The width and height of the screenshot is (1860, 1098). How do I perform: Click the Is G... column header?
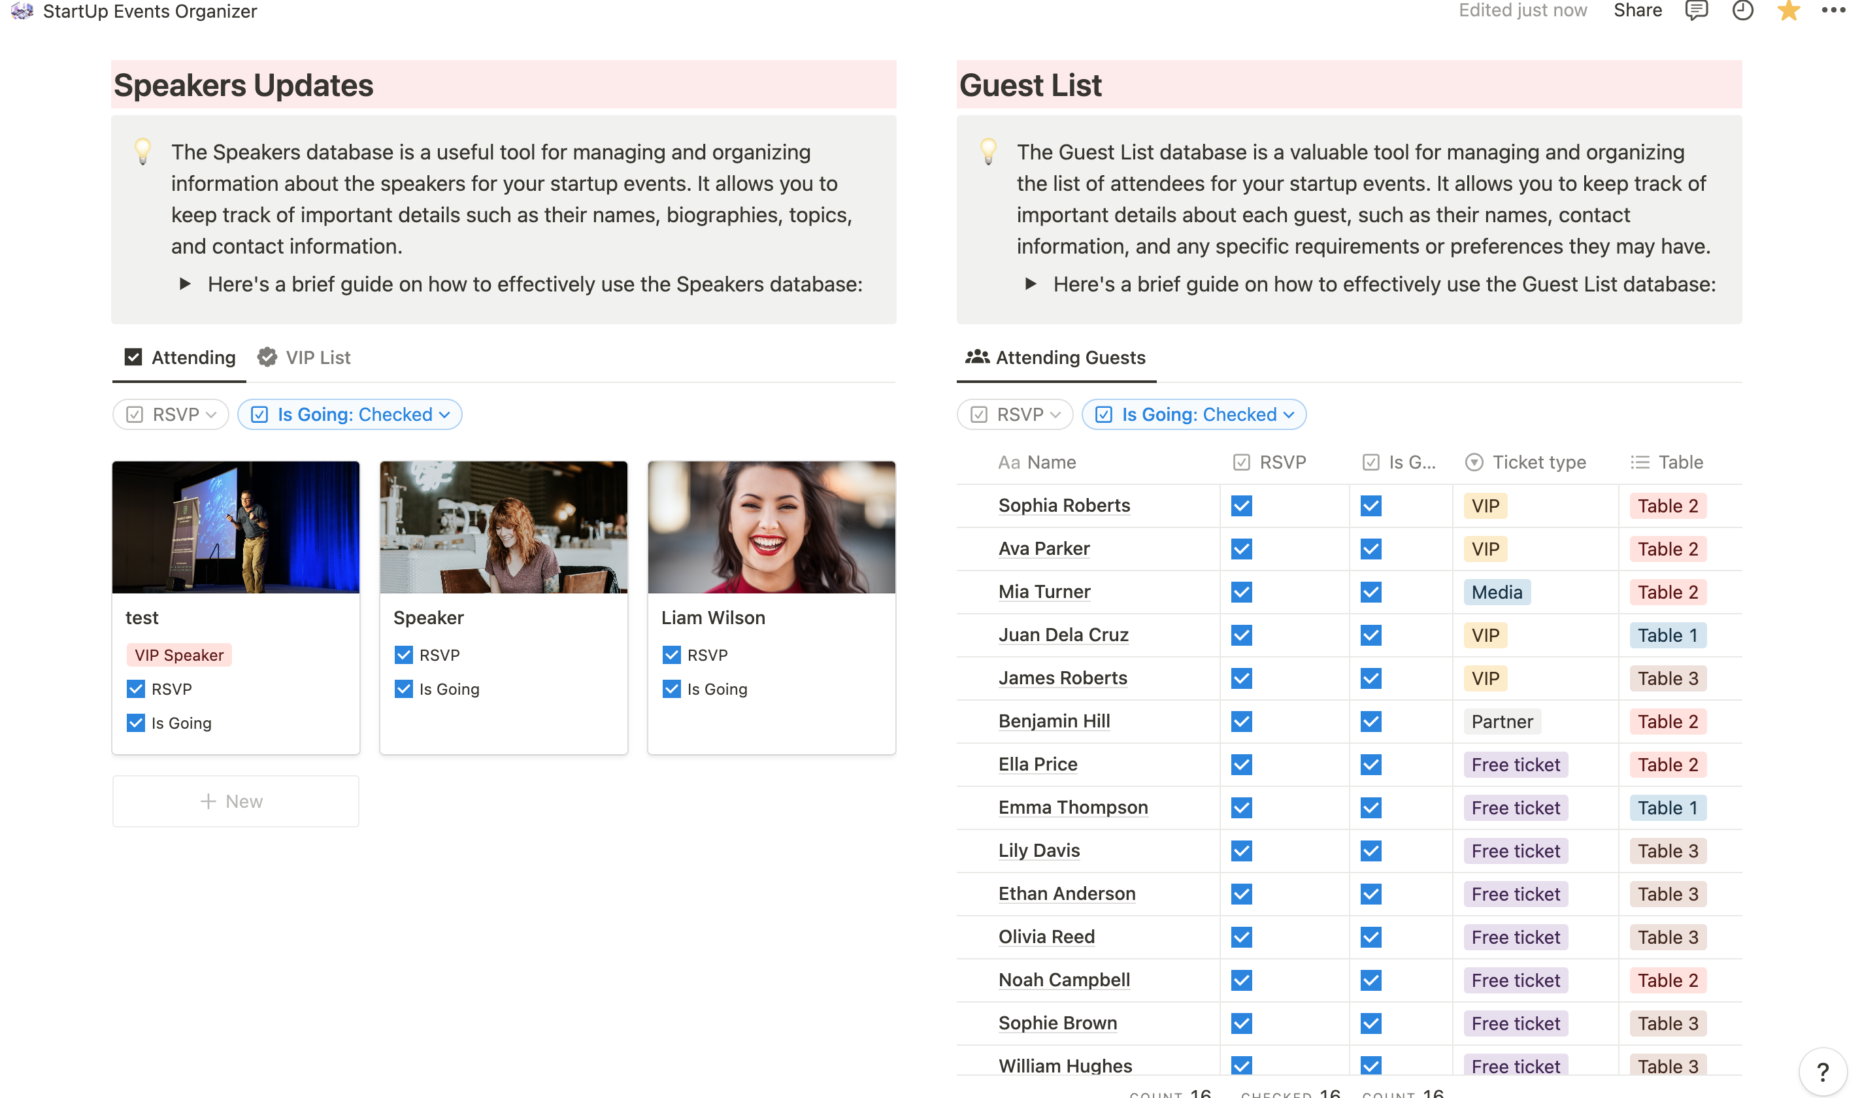coord(1399,463)
